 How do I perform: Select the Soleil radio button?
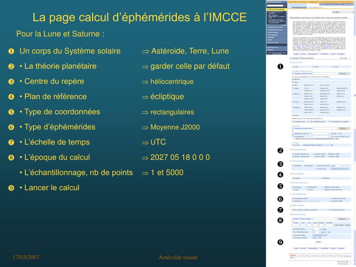pos(293,67)
